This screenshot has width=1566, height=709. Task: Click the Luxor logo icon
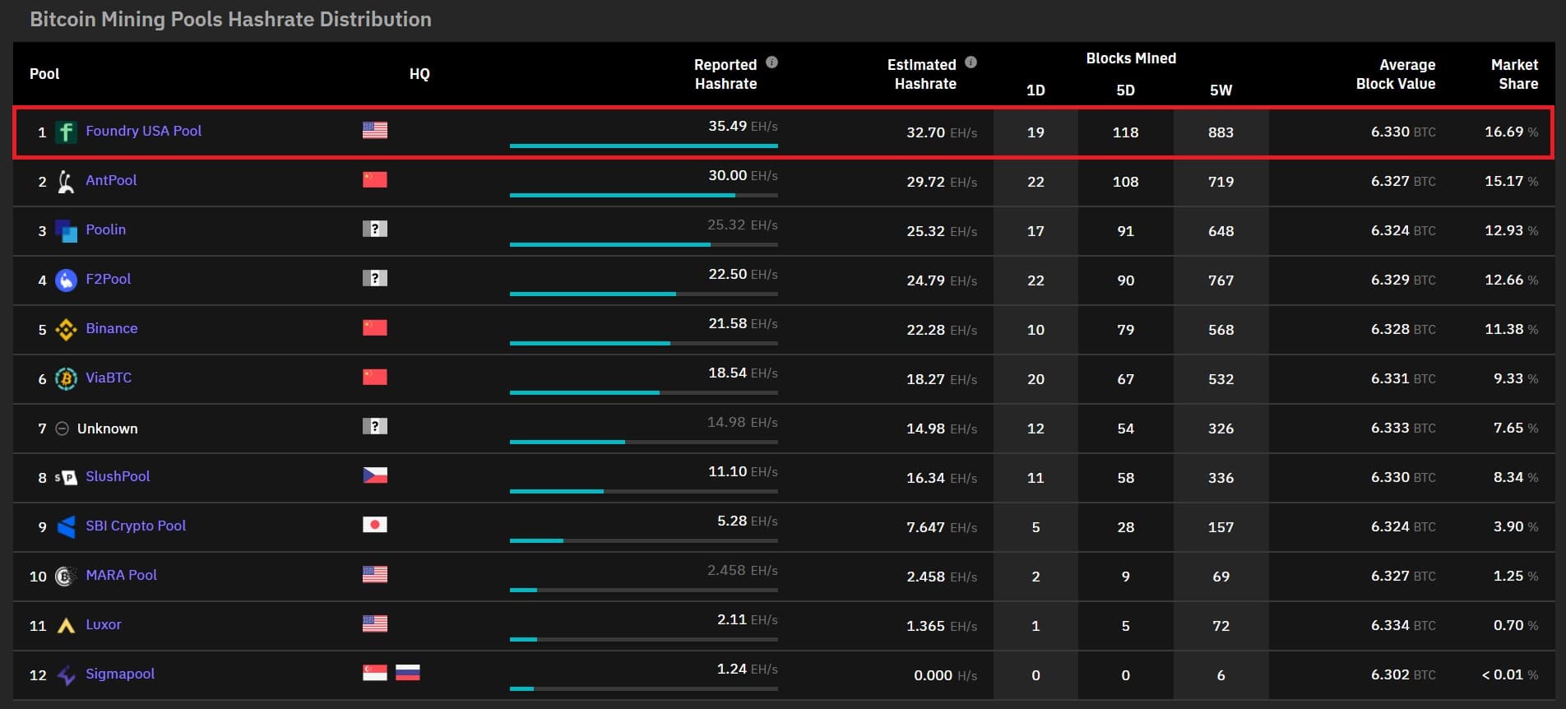[66, 625]
